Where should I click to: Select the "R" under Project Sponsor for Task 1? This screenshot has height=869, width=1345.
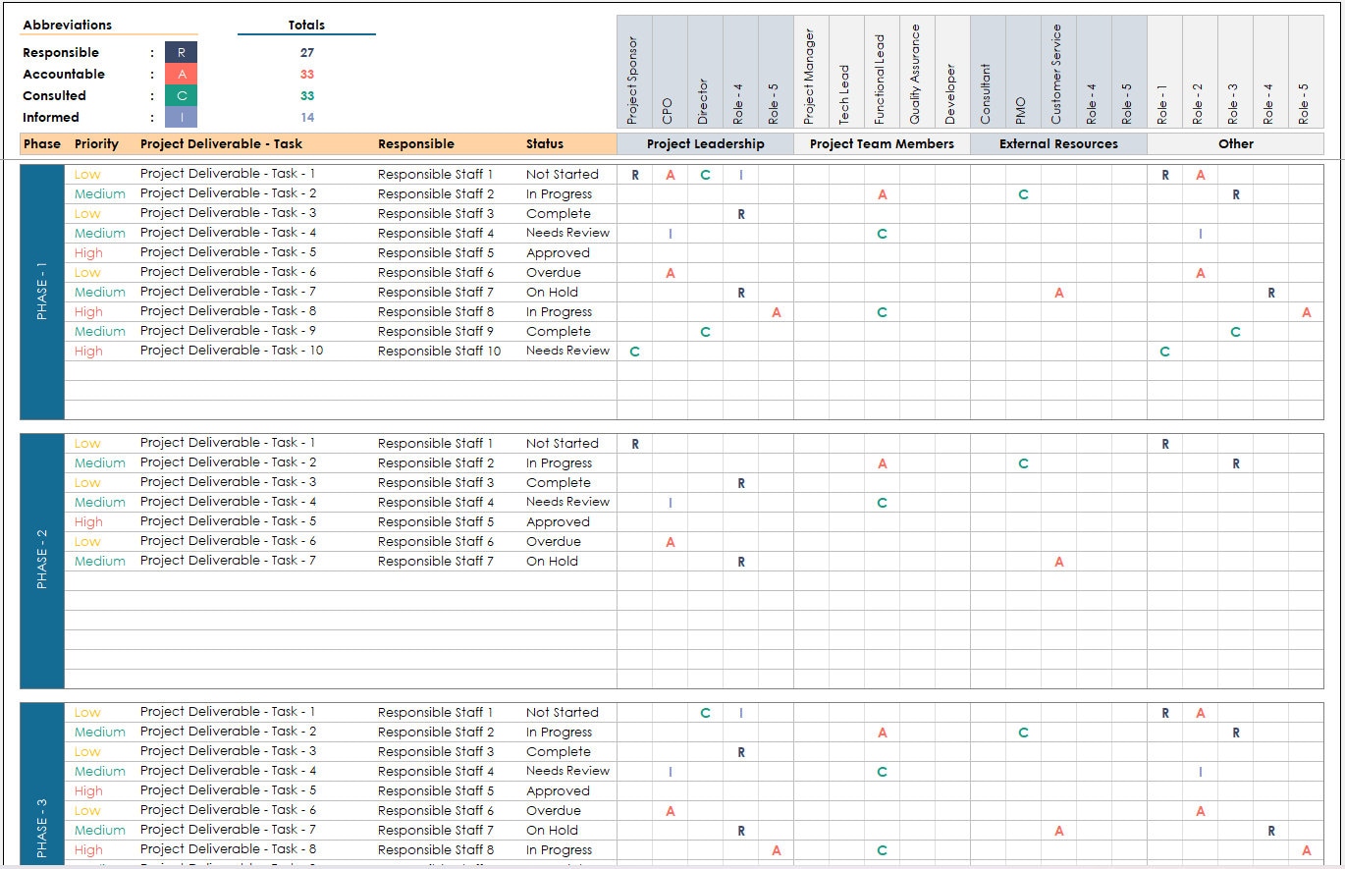coord(634,174)
